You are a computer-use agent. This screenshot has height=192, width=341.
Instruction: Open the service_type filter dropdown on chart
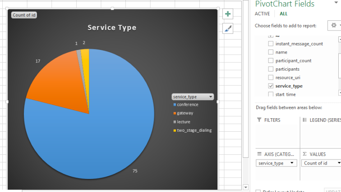pos(210,97)
